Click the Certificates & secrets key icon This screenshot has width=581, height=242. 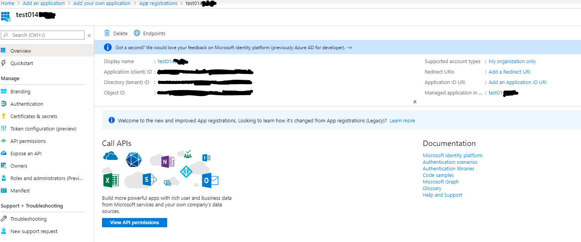tap(3, 116)
